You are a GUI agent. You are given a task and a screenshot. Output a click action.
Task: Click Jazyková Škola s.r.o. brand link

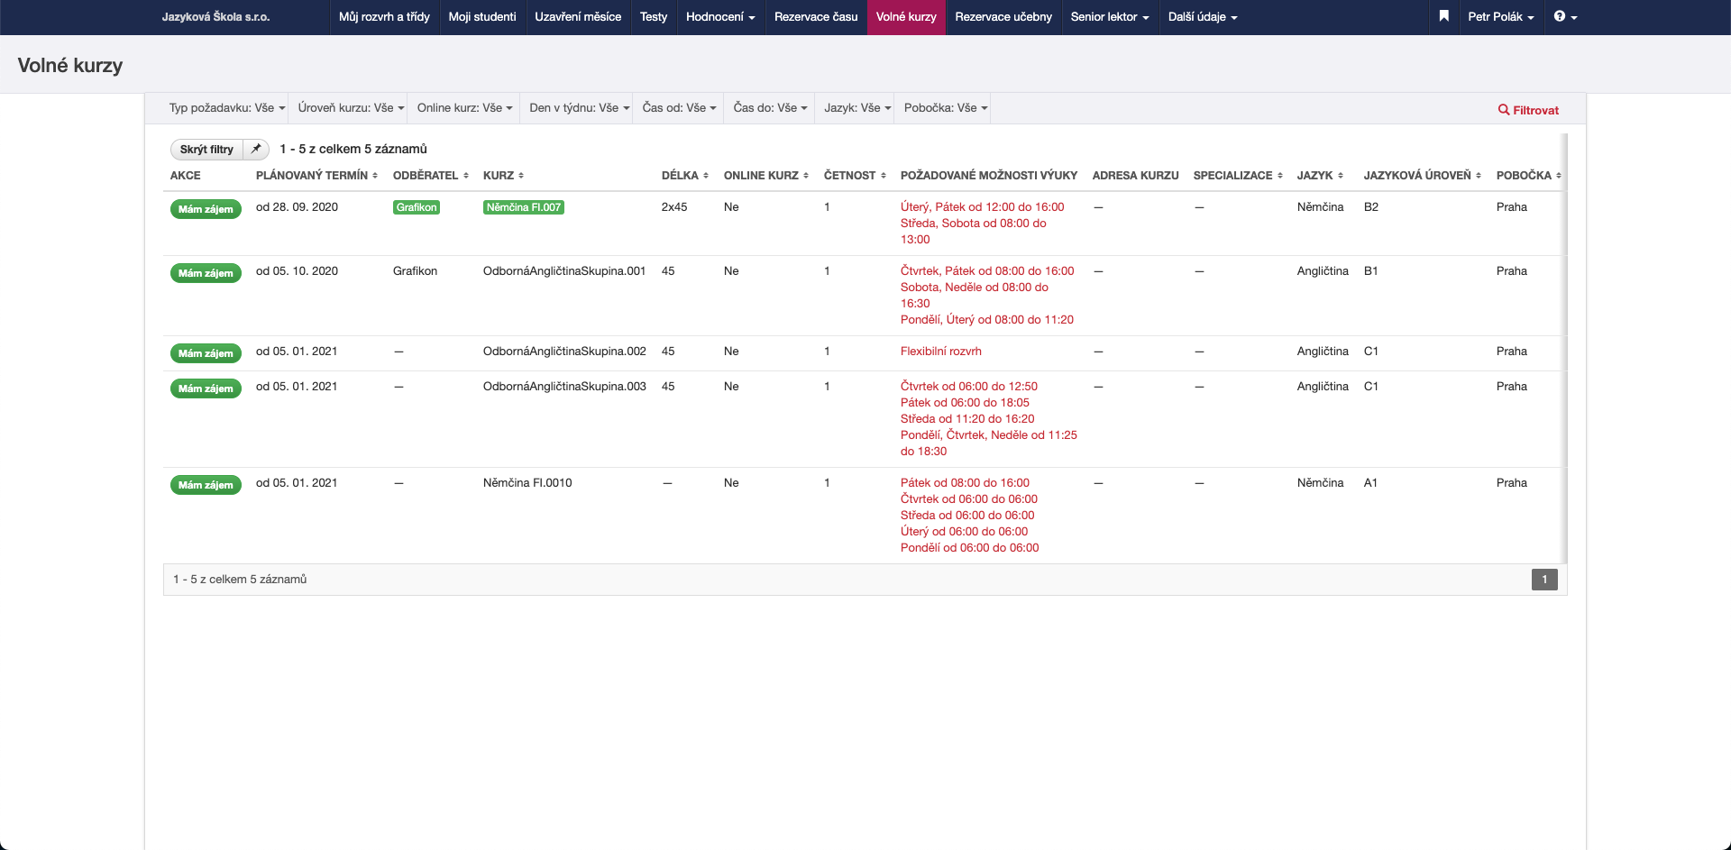(215, 16)
